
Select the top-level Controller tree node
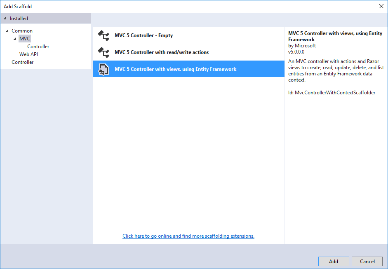(x=23, y=62)
